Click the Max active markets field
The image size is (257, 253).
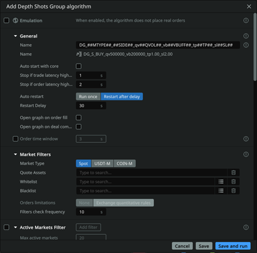click(91, 237)
